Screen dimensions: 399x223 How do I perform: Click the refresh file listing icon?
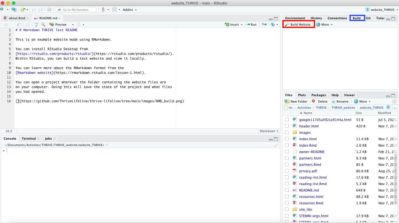(x=394, y=101)
